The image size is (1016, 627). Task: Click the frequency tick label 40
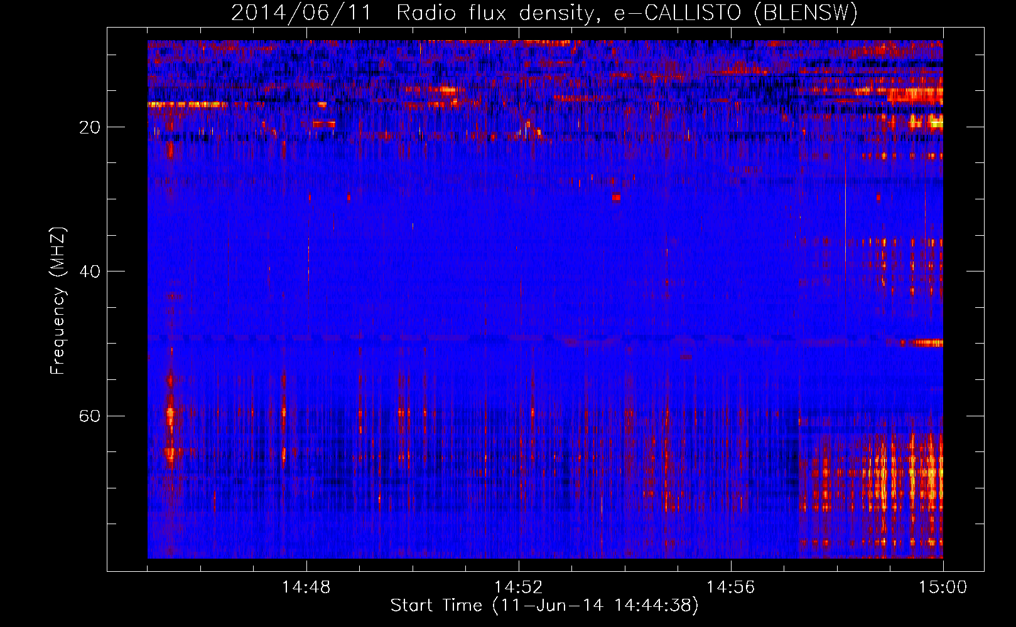(90, 271)
